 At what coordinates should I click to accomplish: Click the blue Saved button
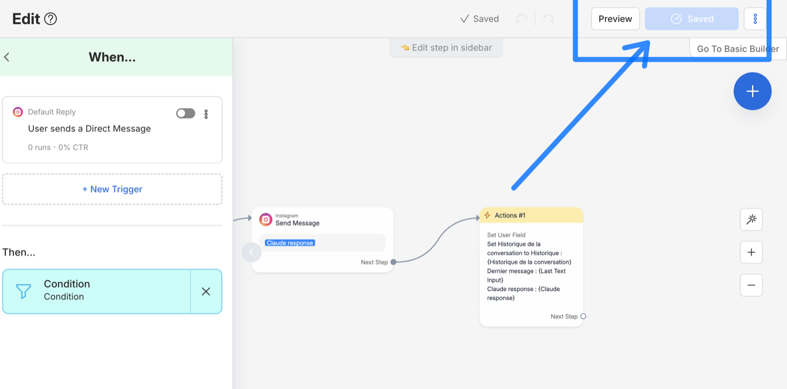tap(691, 19)
